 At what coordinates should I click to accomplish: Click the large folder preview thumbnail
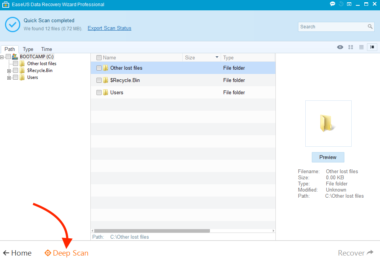328,123
